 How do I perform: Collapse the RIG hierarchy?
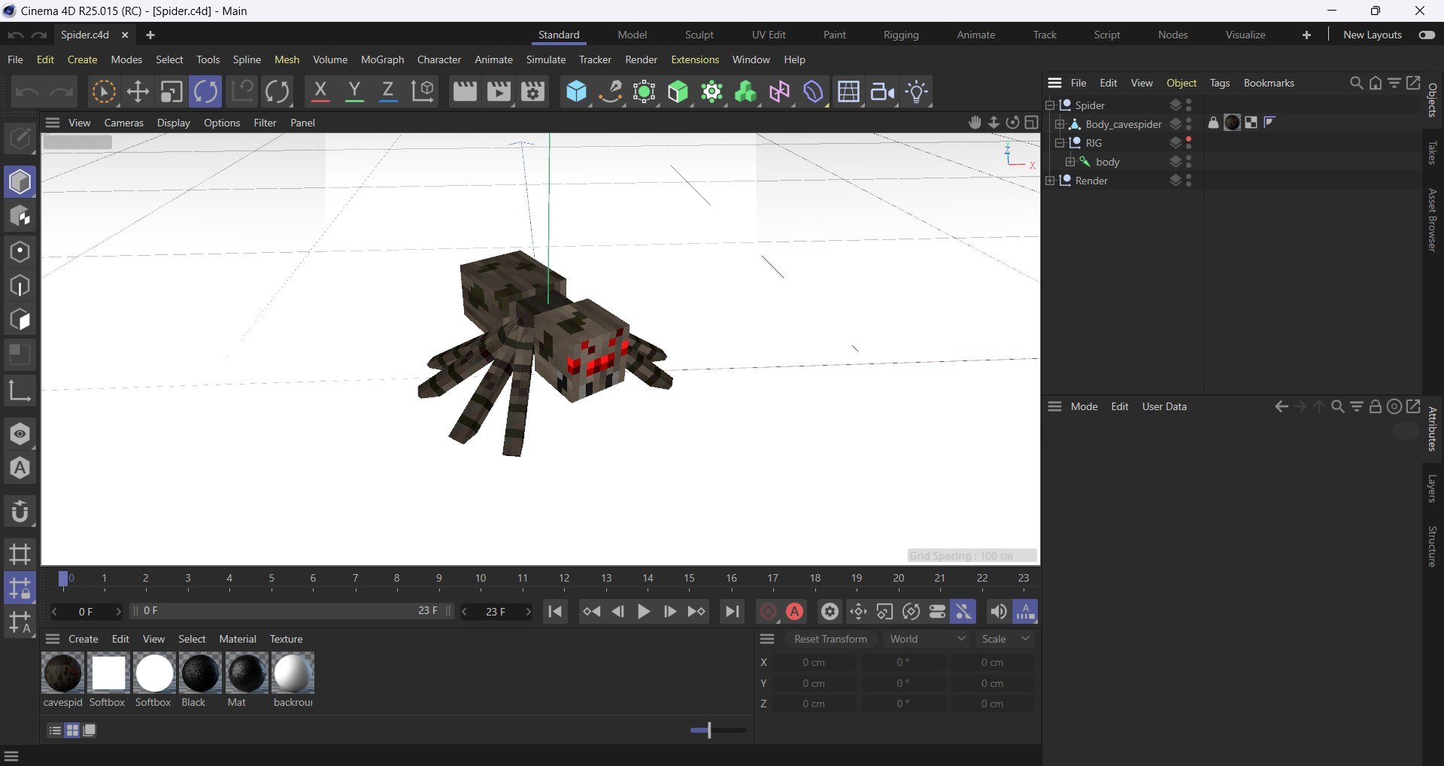pos(1060,143)
